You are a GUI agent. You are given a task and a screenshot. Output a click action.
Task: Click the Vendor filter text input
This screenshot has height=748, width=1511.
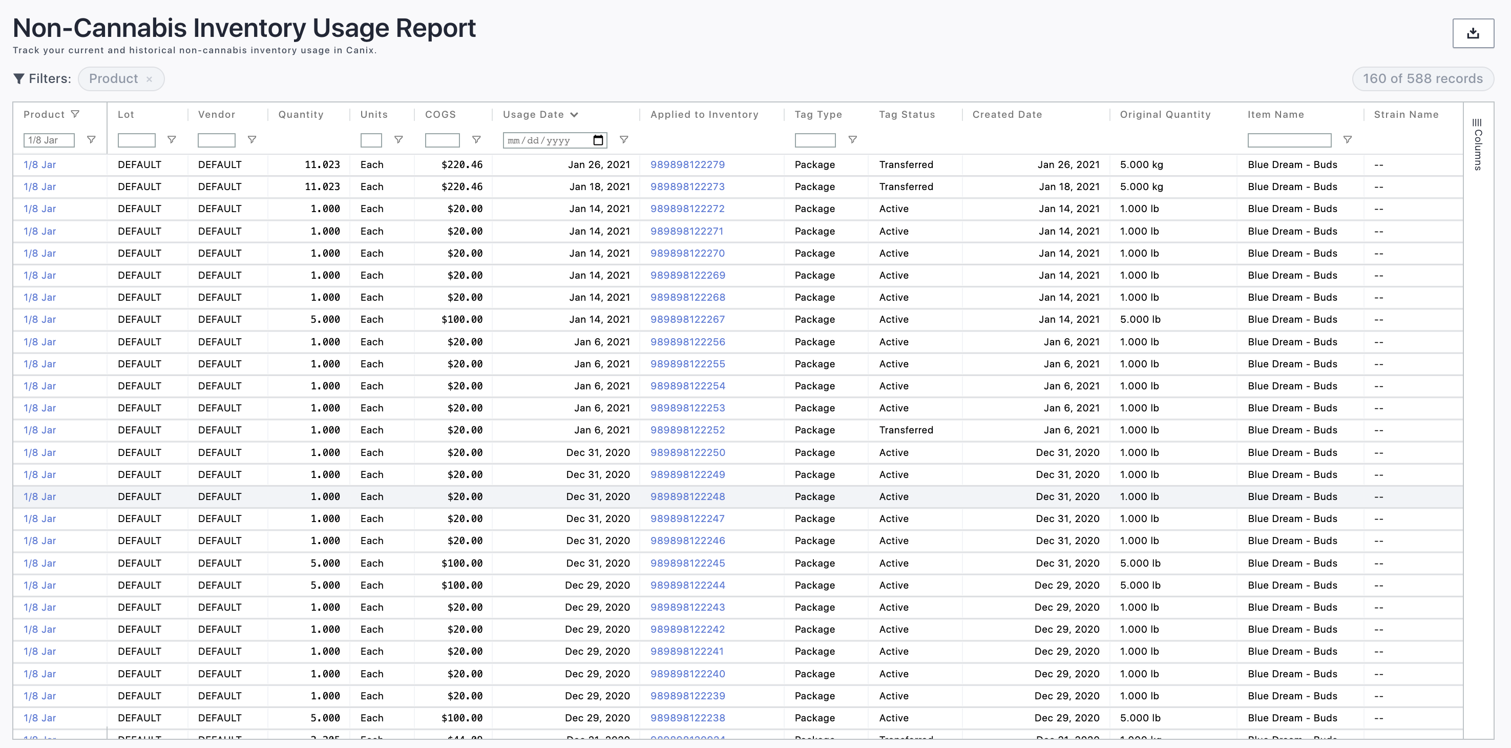(x=217, y=140)
